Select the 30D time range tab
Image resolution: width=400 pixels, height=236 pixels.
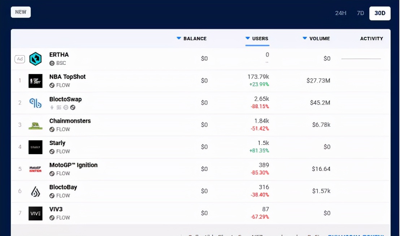[x=380, y=13]
